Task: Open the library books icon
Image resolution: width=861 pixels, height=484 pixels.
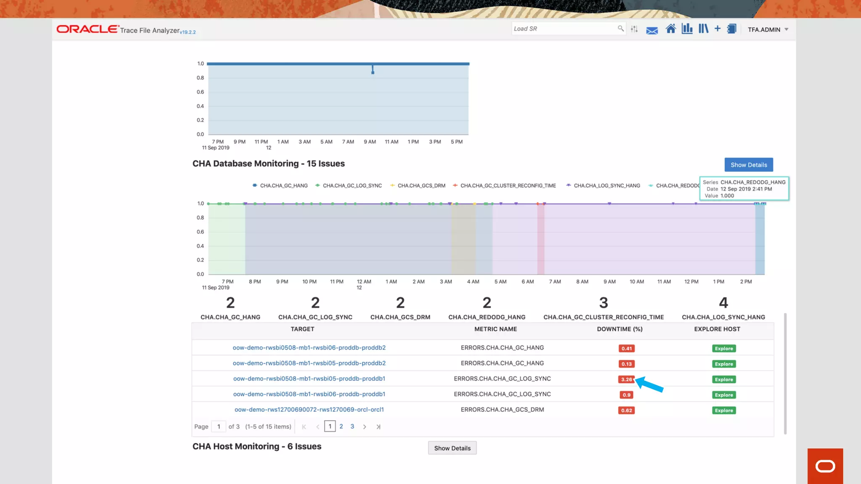Action: click(x=703, y=29)
